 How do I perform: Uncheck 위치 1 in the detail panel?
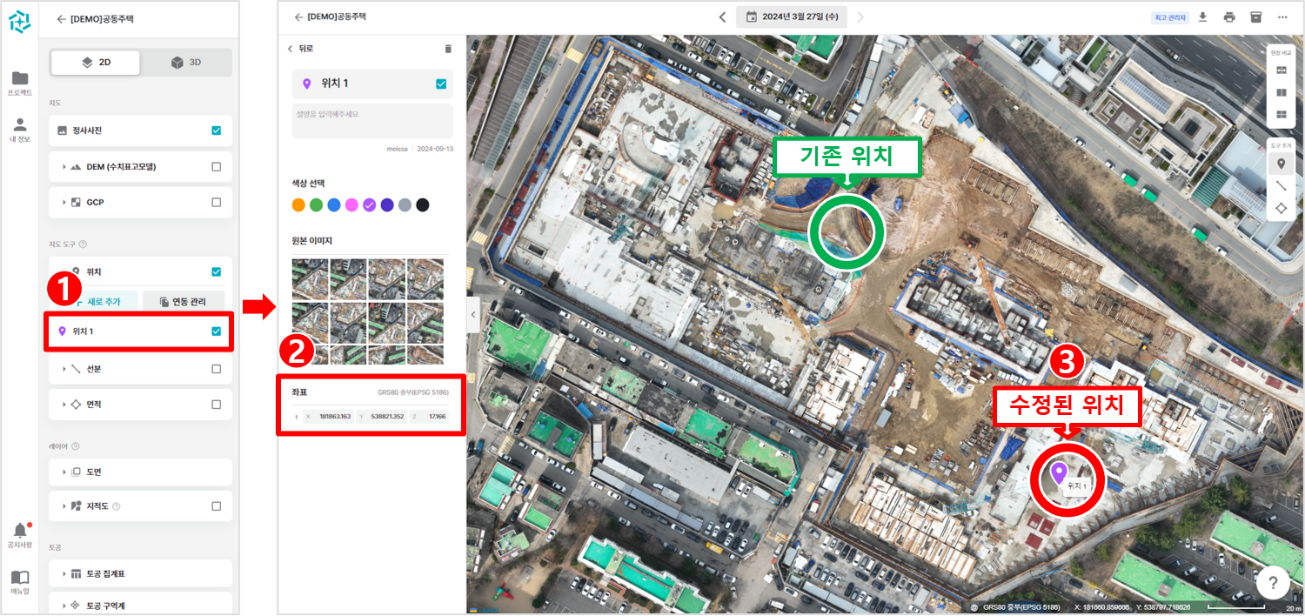coord(443,83)
